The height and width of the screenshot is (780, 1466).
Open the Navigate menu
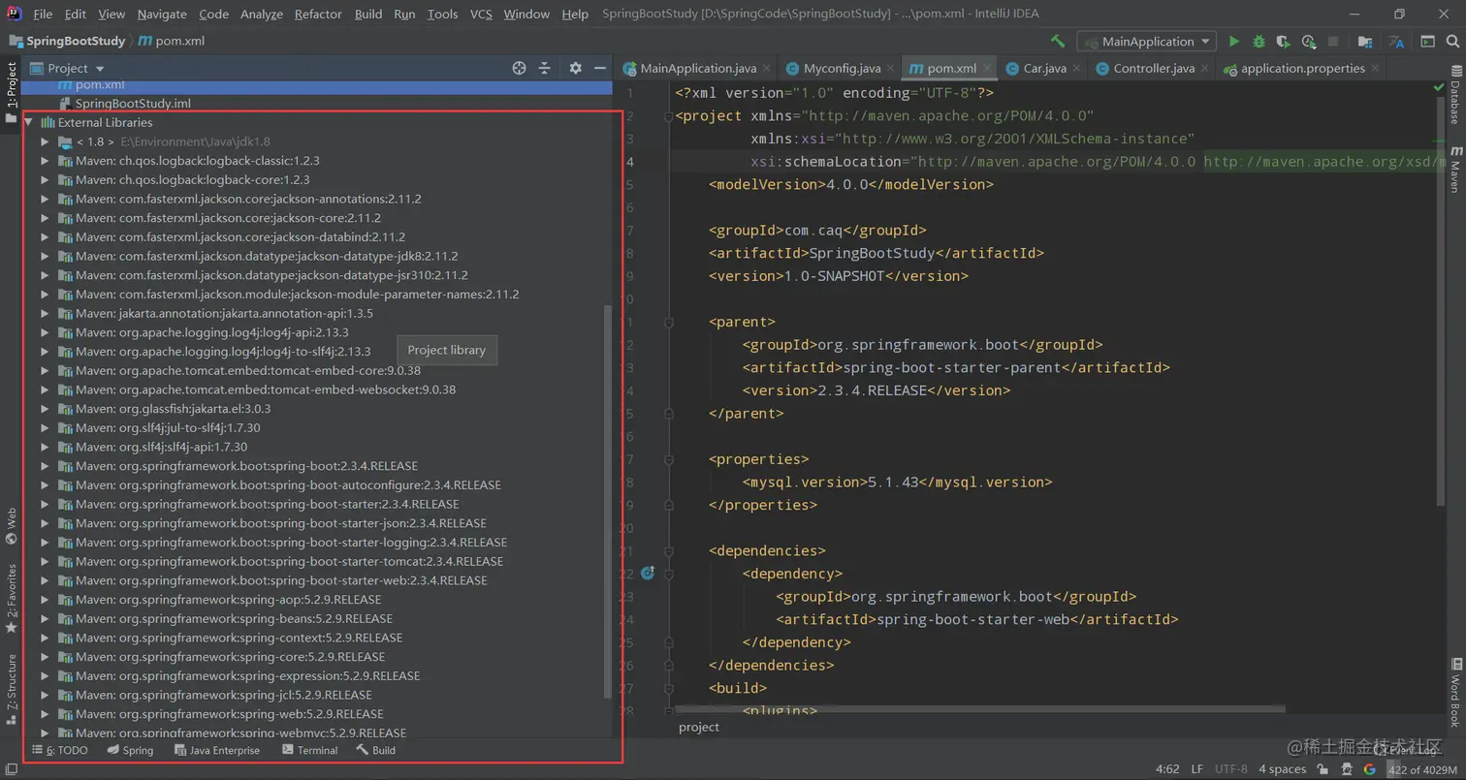pyautogui.click(x=162, y=14)
